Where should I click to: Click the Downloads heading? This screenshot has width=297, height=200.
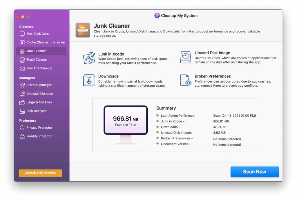(108, 76)
